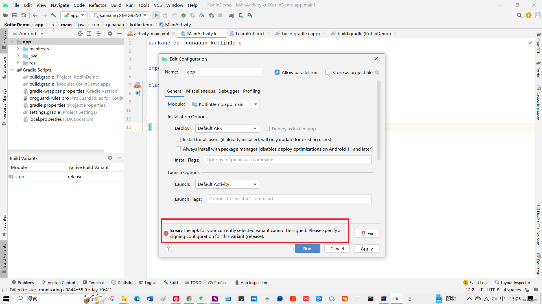Screen dimensions: 542x304
Task: Switch to Profiling tab in dialog
Action: coord(252,91)
